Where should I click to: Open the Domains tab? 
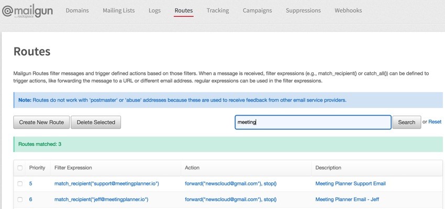[77, 10]
